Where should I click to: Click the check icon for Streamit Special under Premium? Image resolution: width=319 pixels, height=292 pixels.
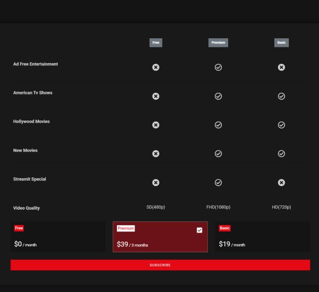(x=218, y=182)
